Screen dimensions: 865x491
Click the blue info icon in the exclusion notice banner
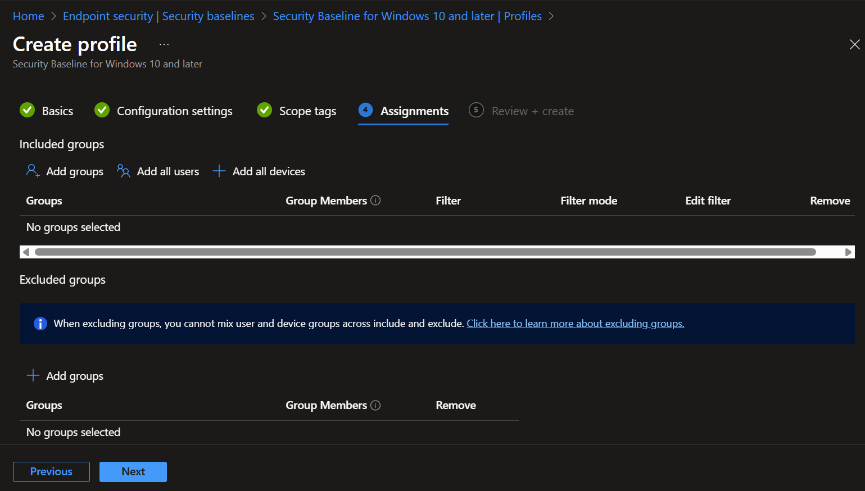40,324
